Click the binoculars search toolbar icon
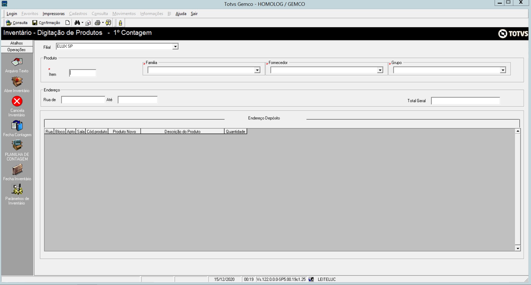Image resolution: width=531 pixels, height=285 pixels. [x=77, y=23]
